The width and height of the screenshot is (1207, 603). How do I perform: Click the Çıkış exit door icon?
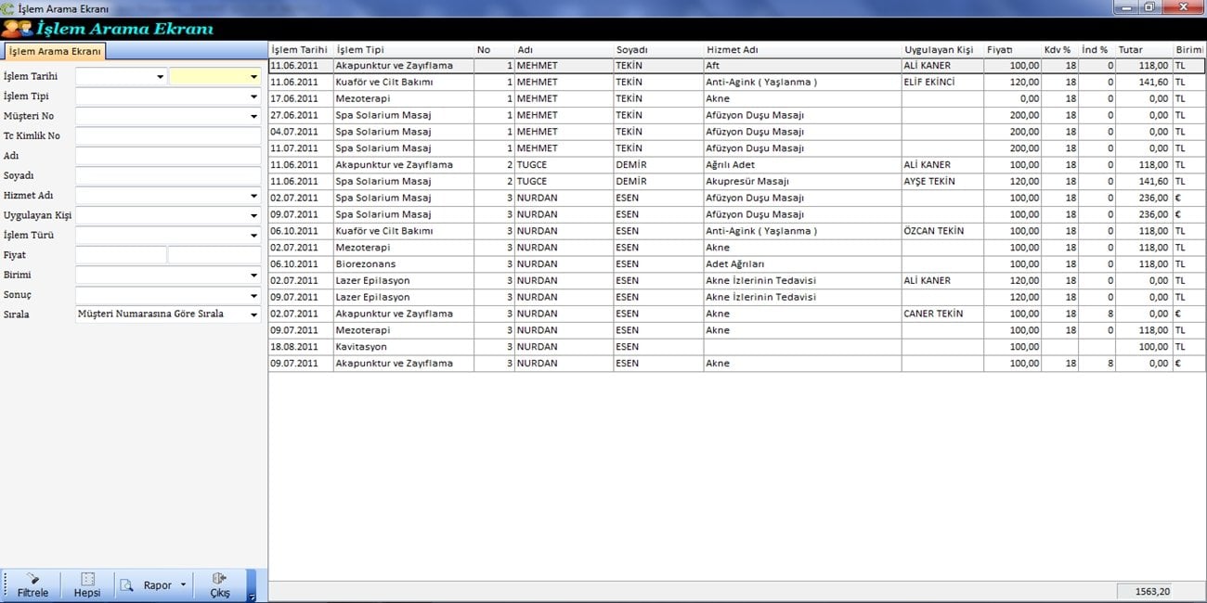click(220, 578)
